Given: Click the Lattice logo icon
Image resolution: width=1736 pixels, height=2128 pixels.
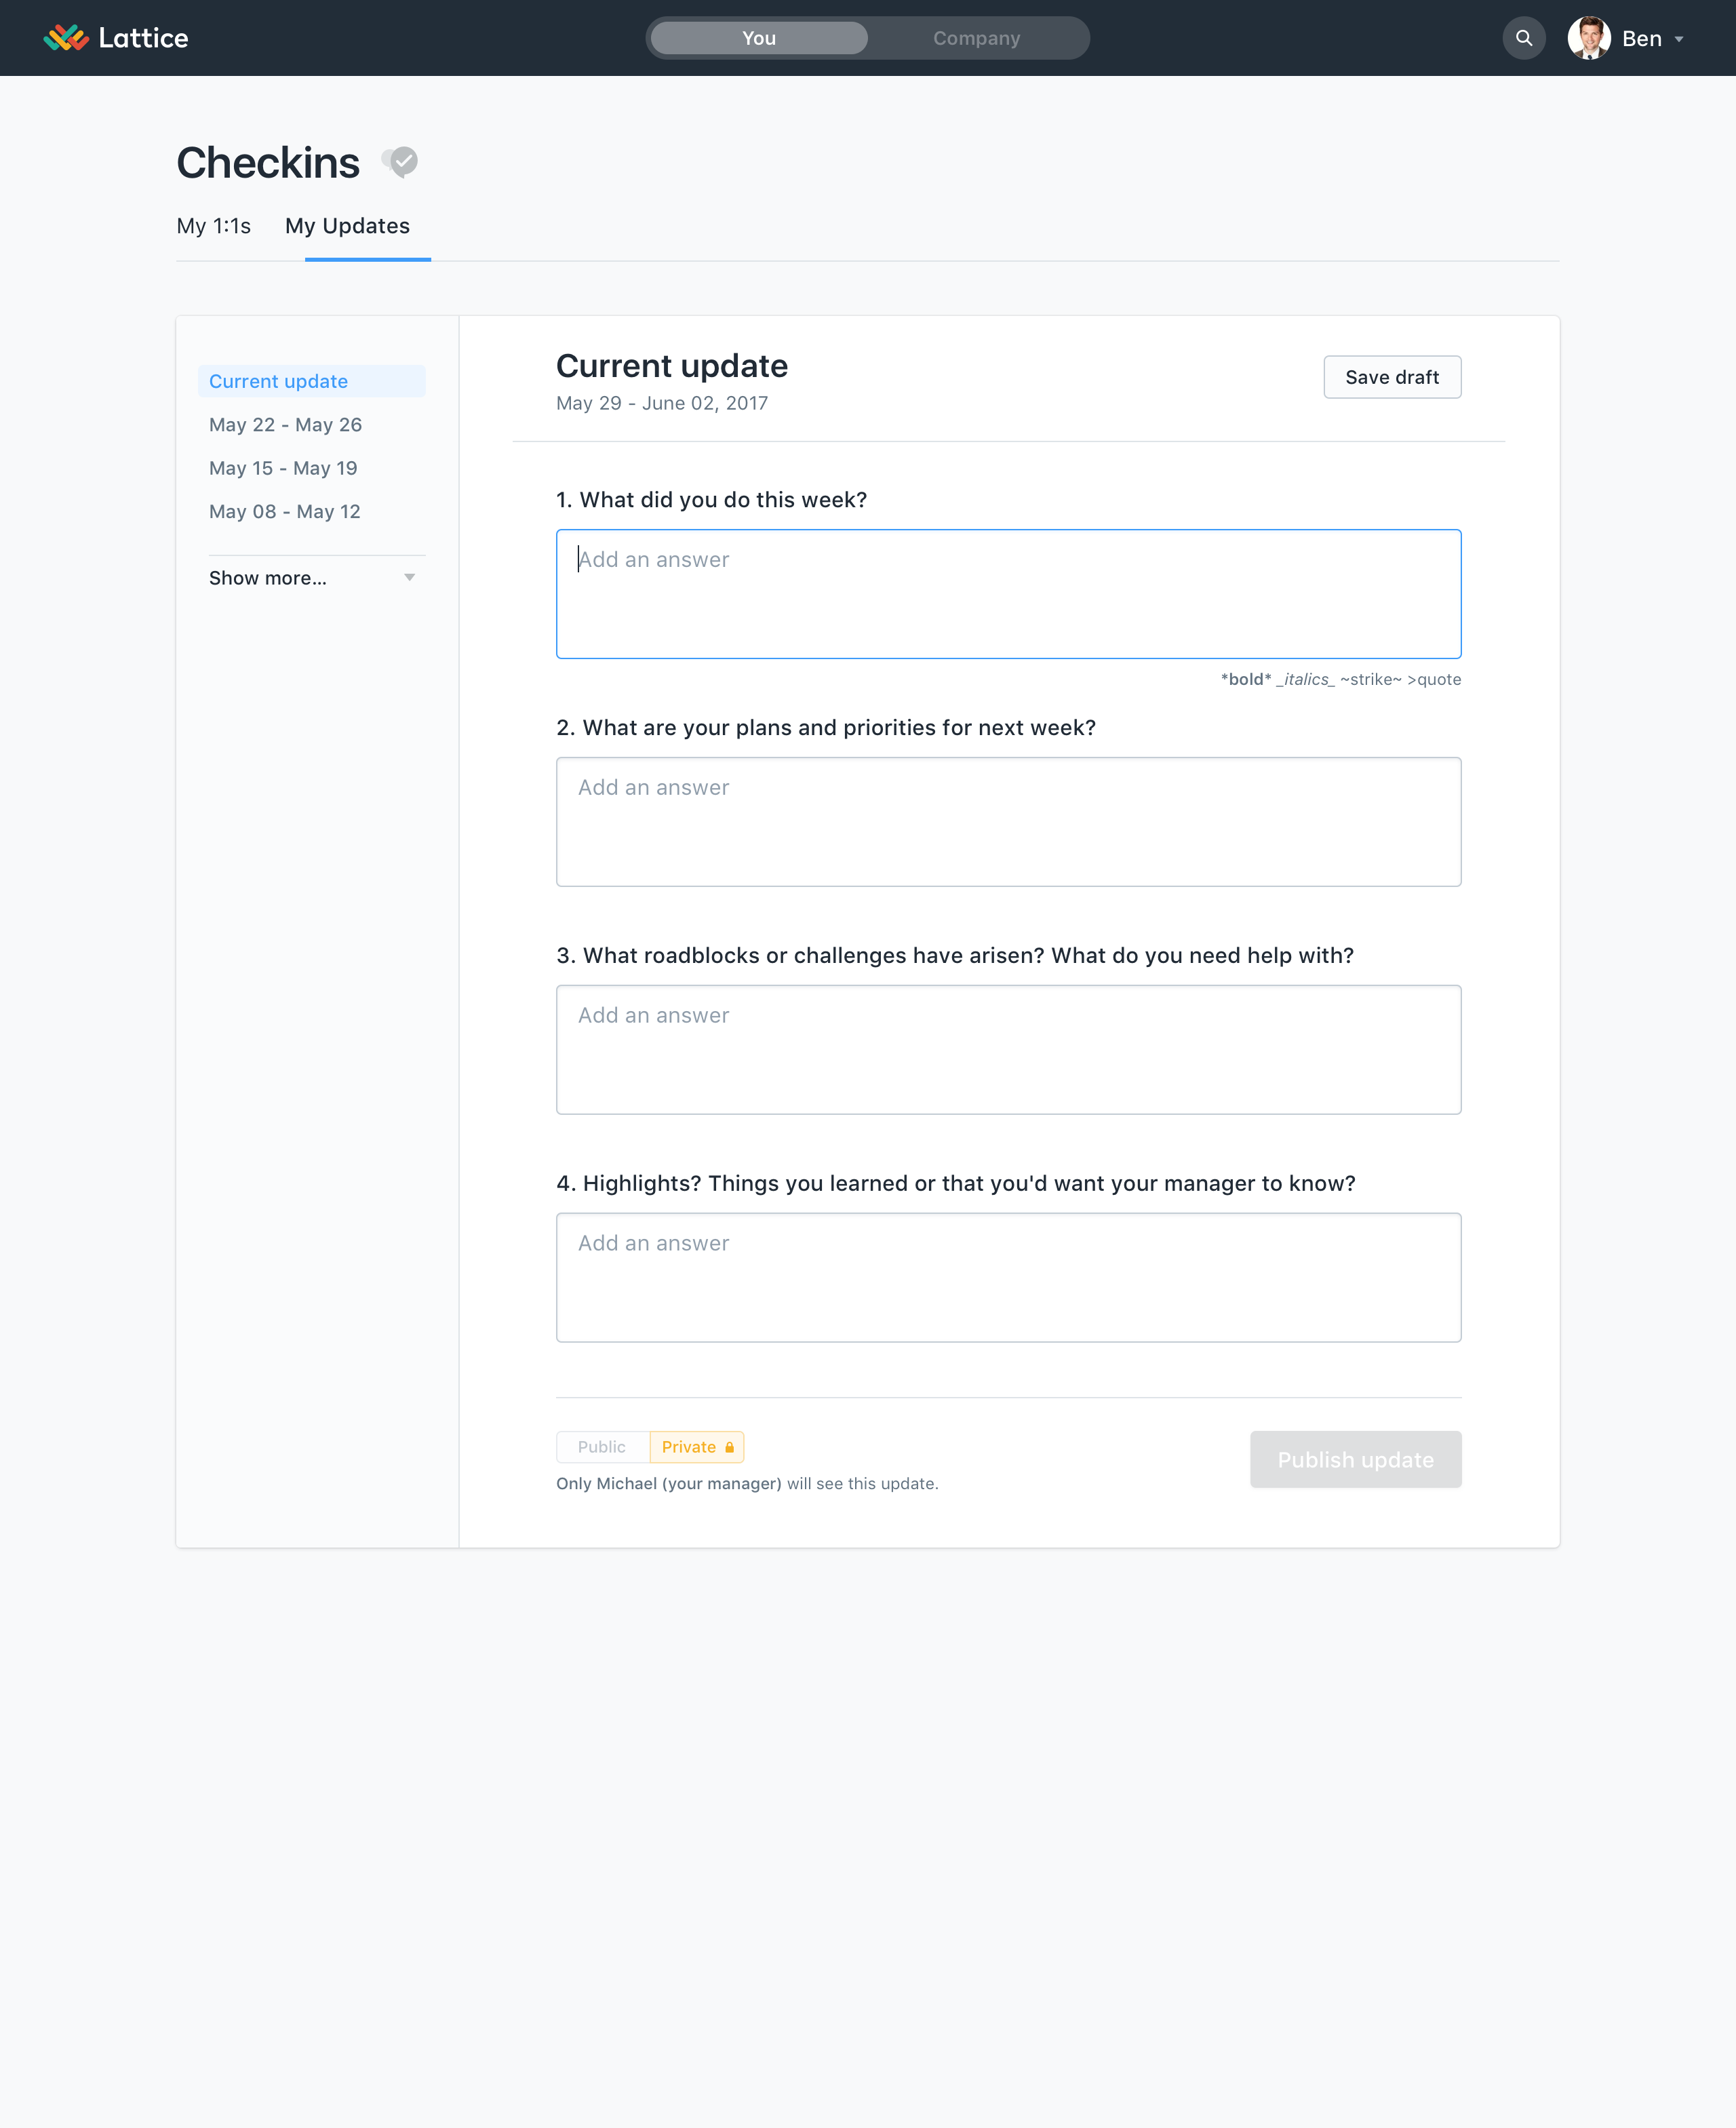Looking at the screenshot, I should click(66, 38).
